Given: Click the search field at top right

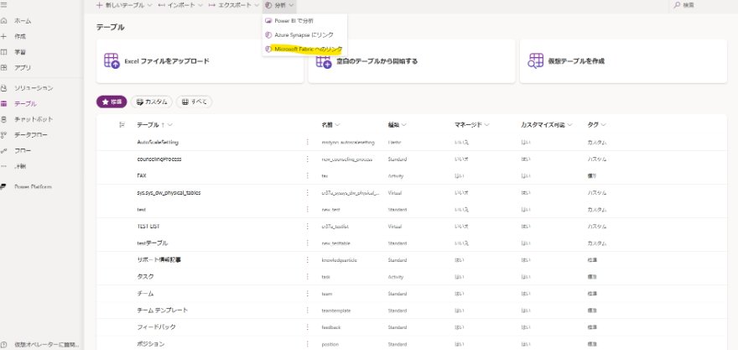Looking at the screenshot, I should click(703, 5).
